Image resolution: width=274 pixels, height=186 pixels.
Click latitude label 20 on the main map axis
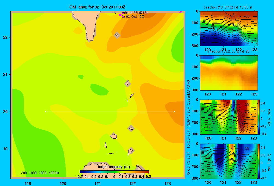(x=5, y=112)
